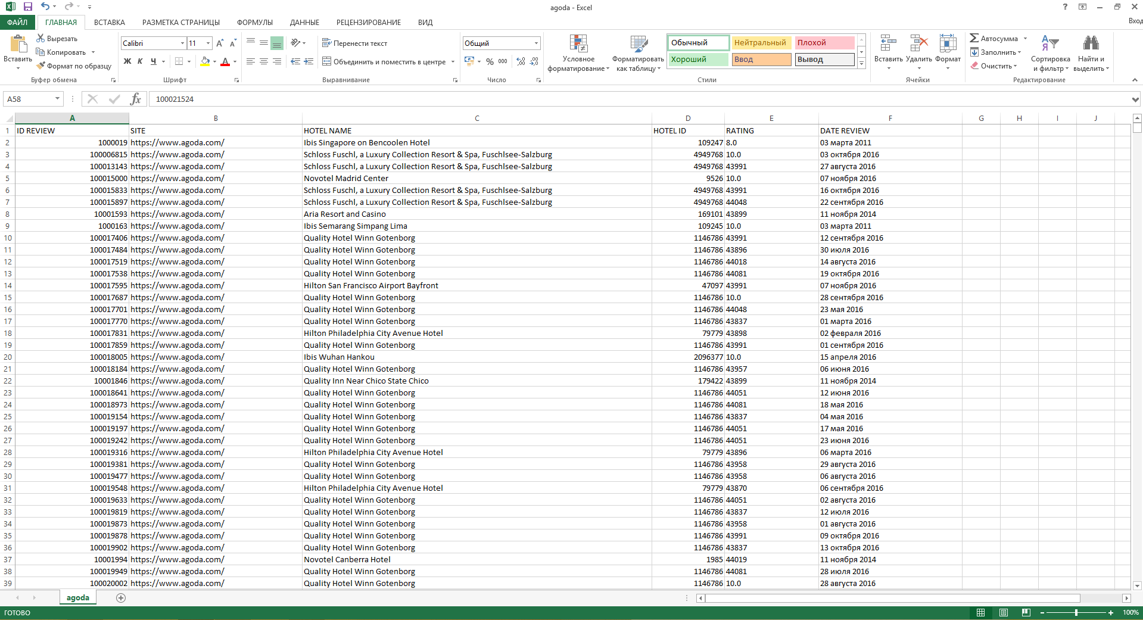The width and height of the screenshot is (1143, 620).
Task: Click Merge and Center (Объединить и поместить в центре)
Action: (x=384, y=61)
